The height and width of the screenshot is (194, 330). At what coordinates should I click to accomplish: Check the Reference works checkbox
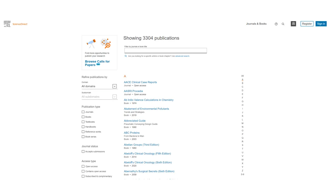click(83, 132)
